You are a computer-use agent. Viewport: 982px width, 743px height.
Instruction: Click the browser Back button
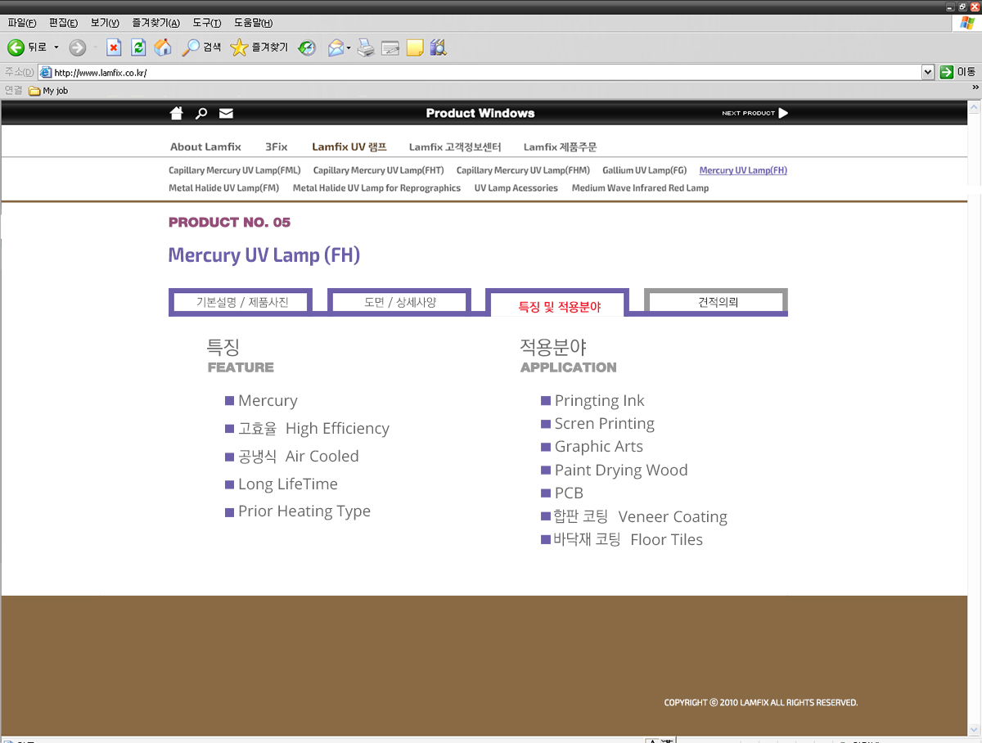pos(26,47)
